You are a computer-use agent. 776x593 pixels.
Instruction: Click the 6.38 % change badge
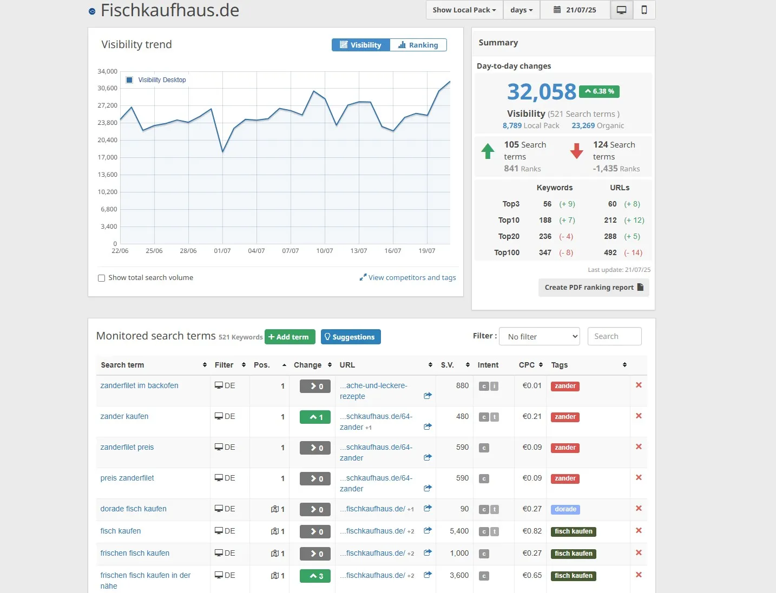(x=599, y=91)
